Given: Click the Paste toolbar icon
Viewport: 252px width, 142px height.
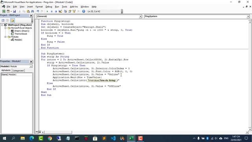Looking at the screenshot, I should pos(28,11).
